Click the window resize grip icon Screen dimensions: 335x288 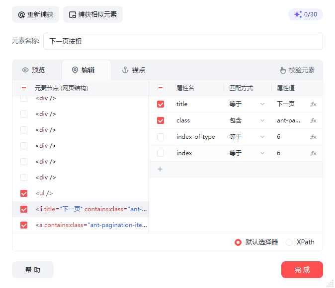pos(330,284)
